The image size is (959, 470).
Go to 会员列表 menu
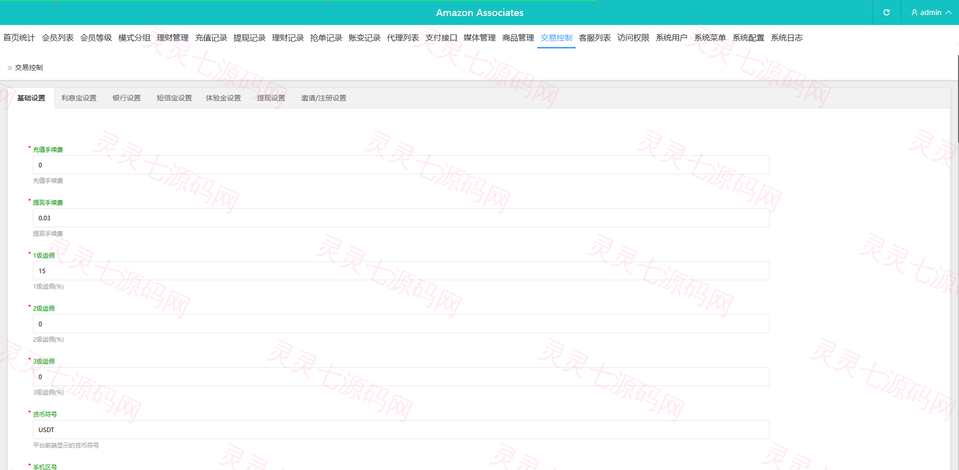click(57, 38)
